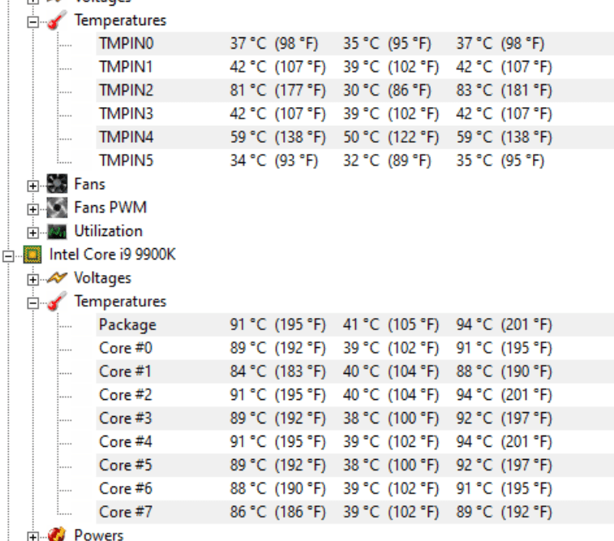Click Core #1 max value 88 °C (190 °F)
This screenshot has width=614, height=541.
504,371
